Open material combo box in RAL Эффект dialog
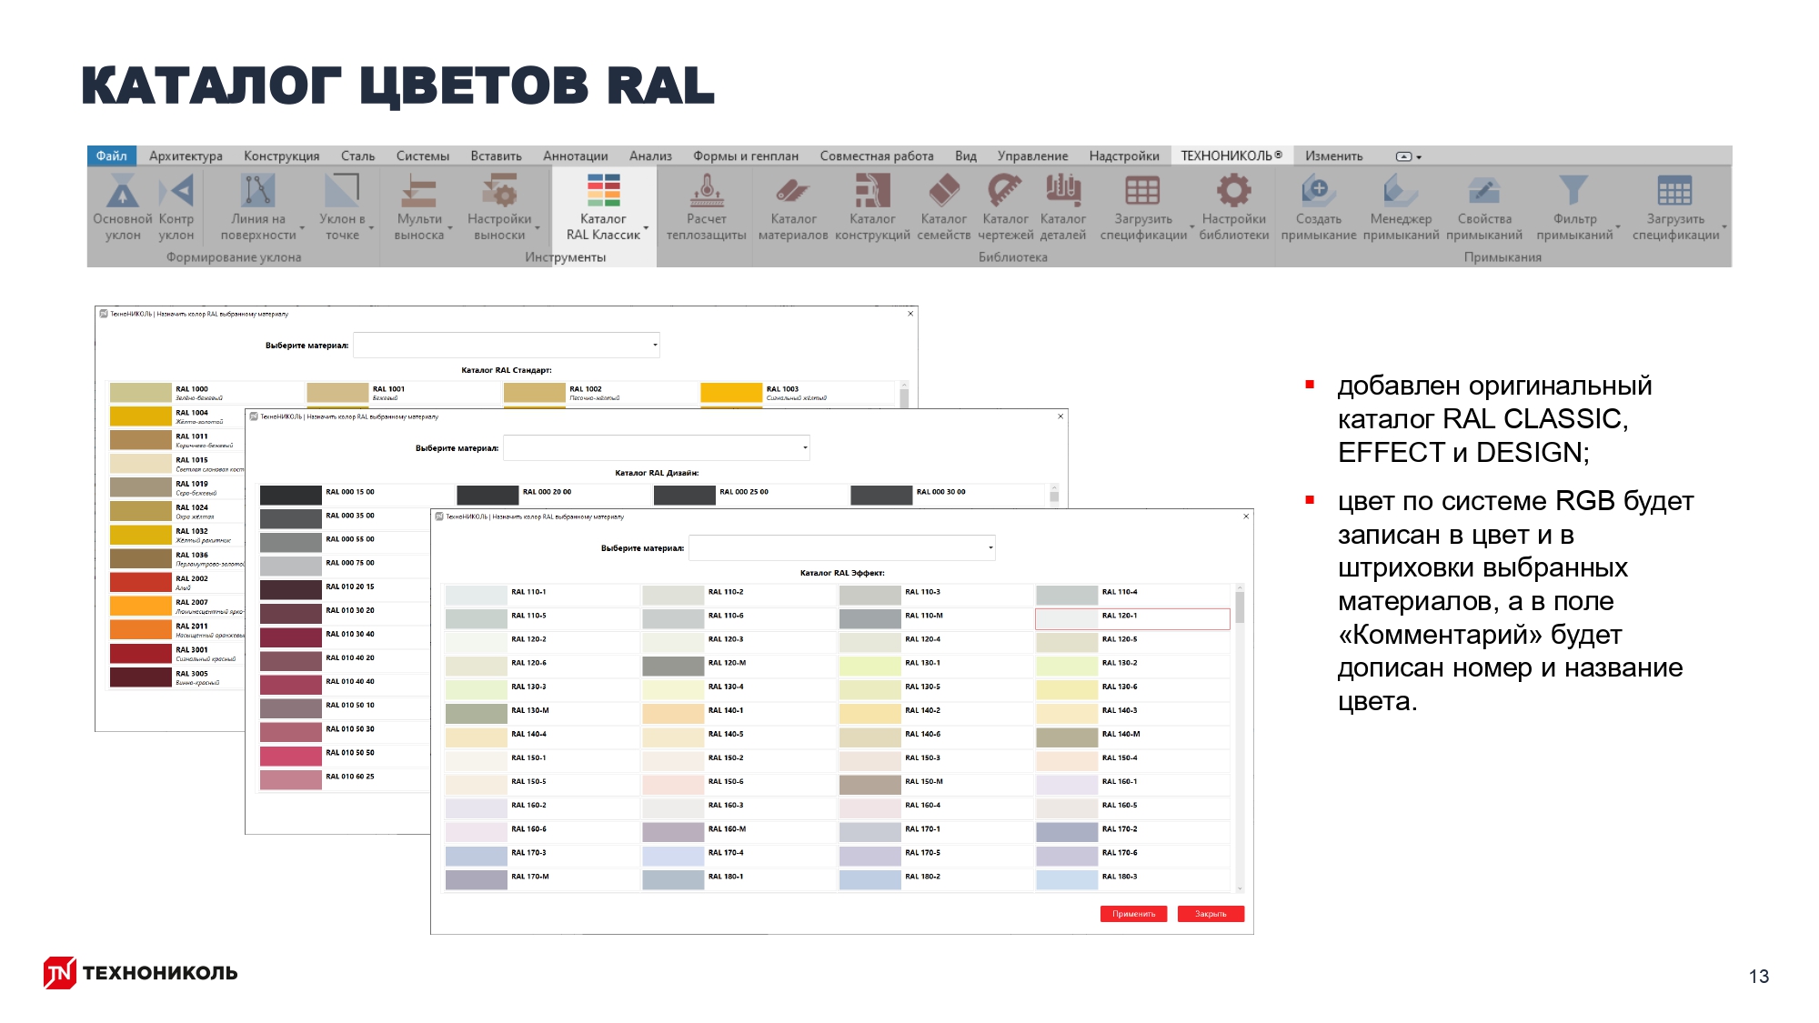Screen dimensions: 1819x1023 [x=842, y=547]
